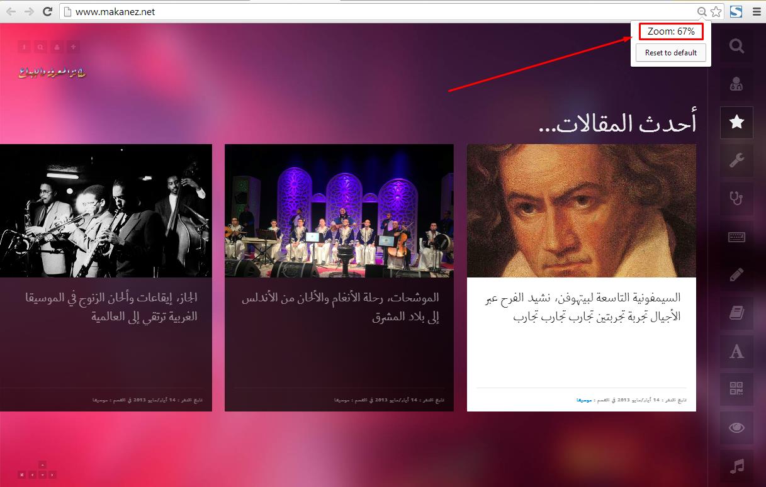Viewport: 766px width, 487px height.
Task: Click the blue موسيقا category link on the Beethoven card
Action: tap(584, 400)
